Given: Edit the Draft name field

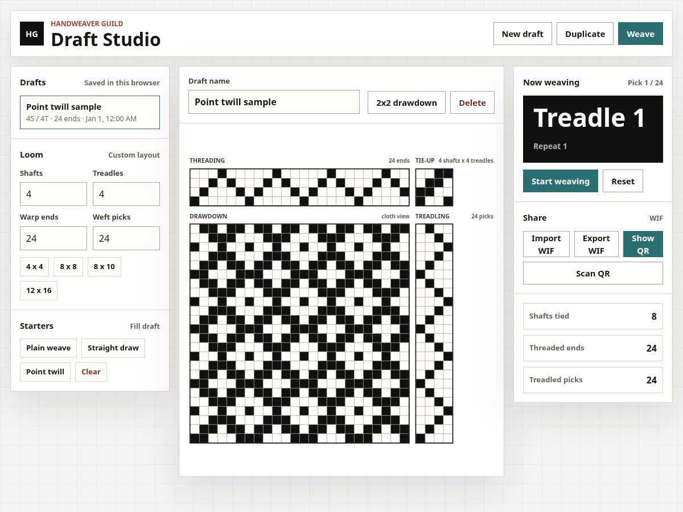Looking at the screenshot, I should pyautogui.click(x=274, y=102).
